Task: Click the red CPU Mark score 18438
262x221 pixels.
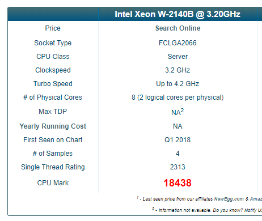Action: coord(178,183)
